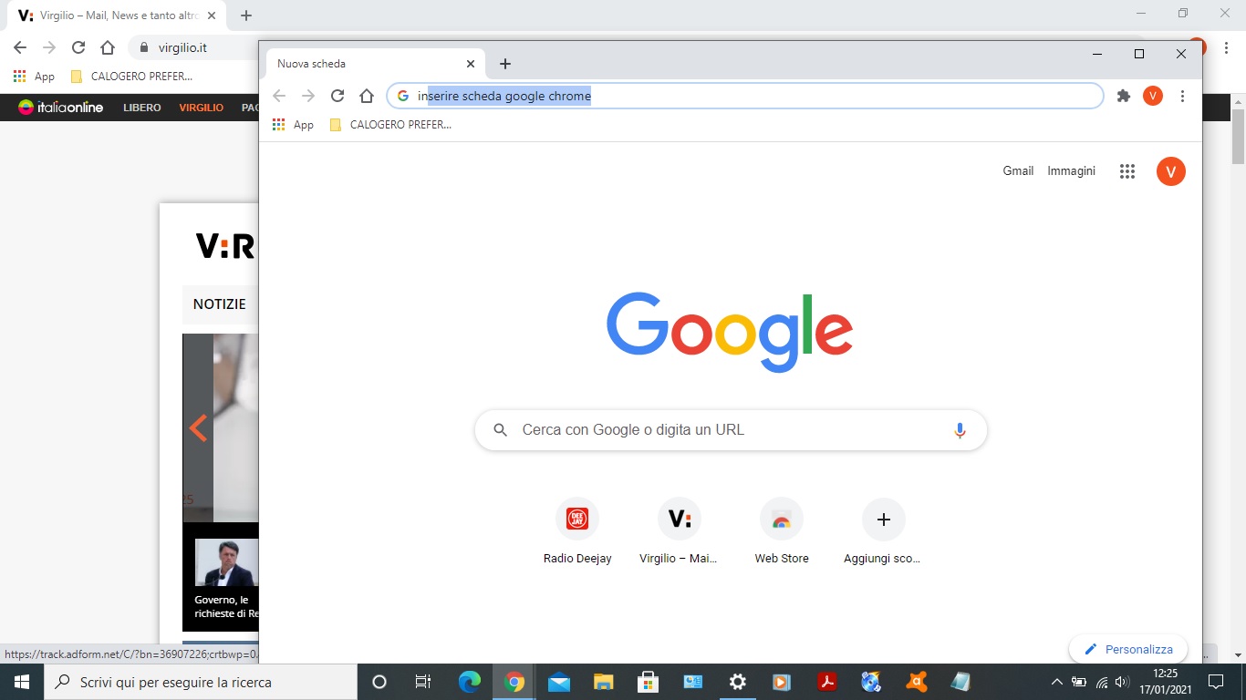
Task: Go home in the Virgilio window
Action: click(108, 47)
